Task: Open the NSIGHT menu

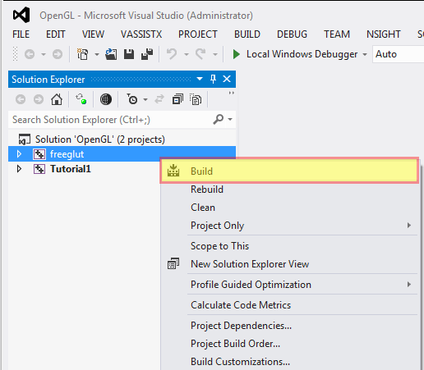Action: [x=384, y=34]
